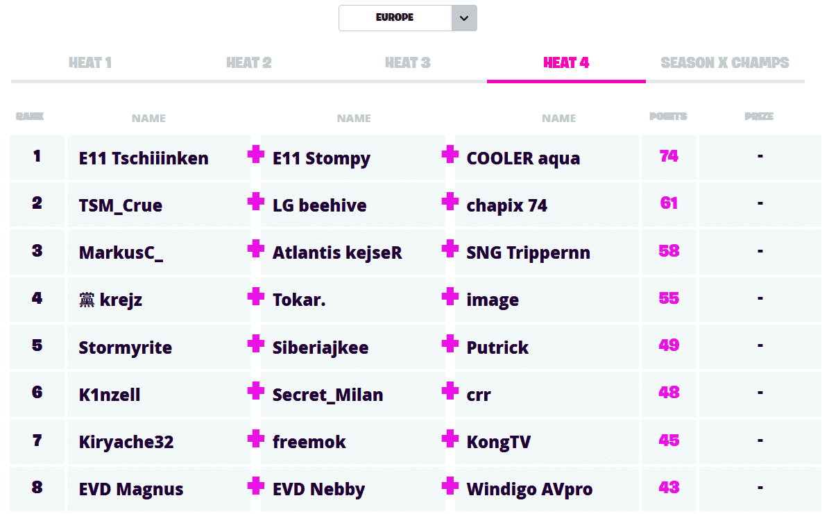Click plus icon after Stormyrite

(256, 344)
